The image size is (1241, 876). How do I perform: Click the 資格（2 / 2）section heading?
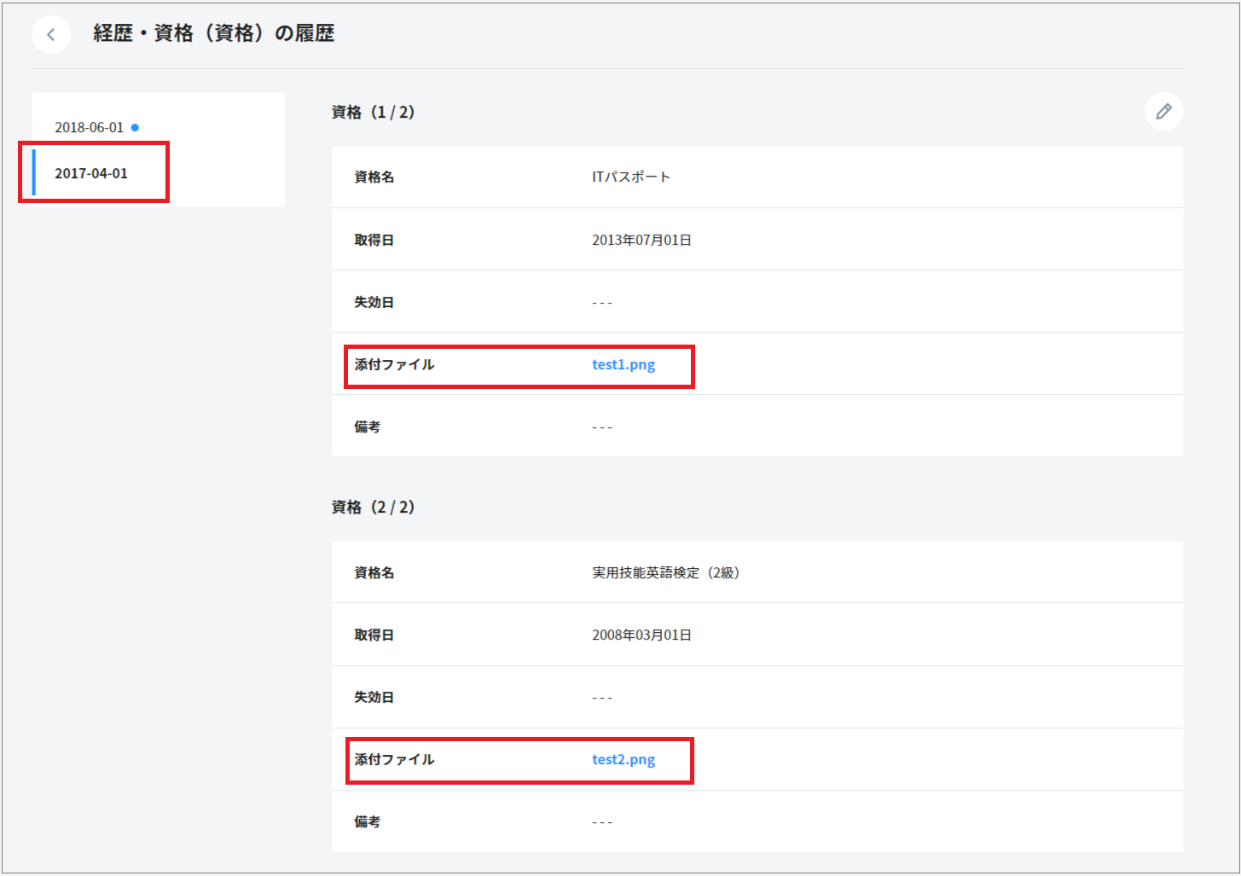pyautogui.click(x=373, y=508)
